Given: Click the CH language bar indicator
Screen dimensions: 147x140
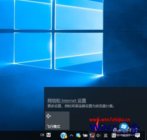Looking at the screenshot, I should pyautogui.click(x=42, y=135).
